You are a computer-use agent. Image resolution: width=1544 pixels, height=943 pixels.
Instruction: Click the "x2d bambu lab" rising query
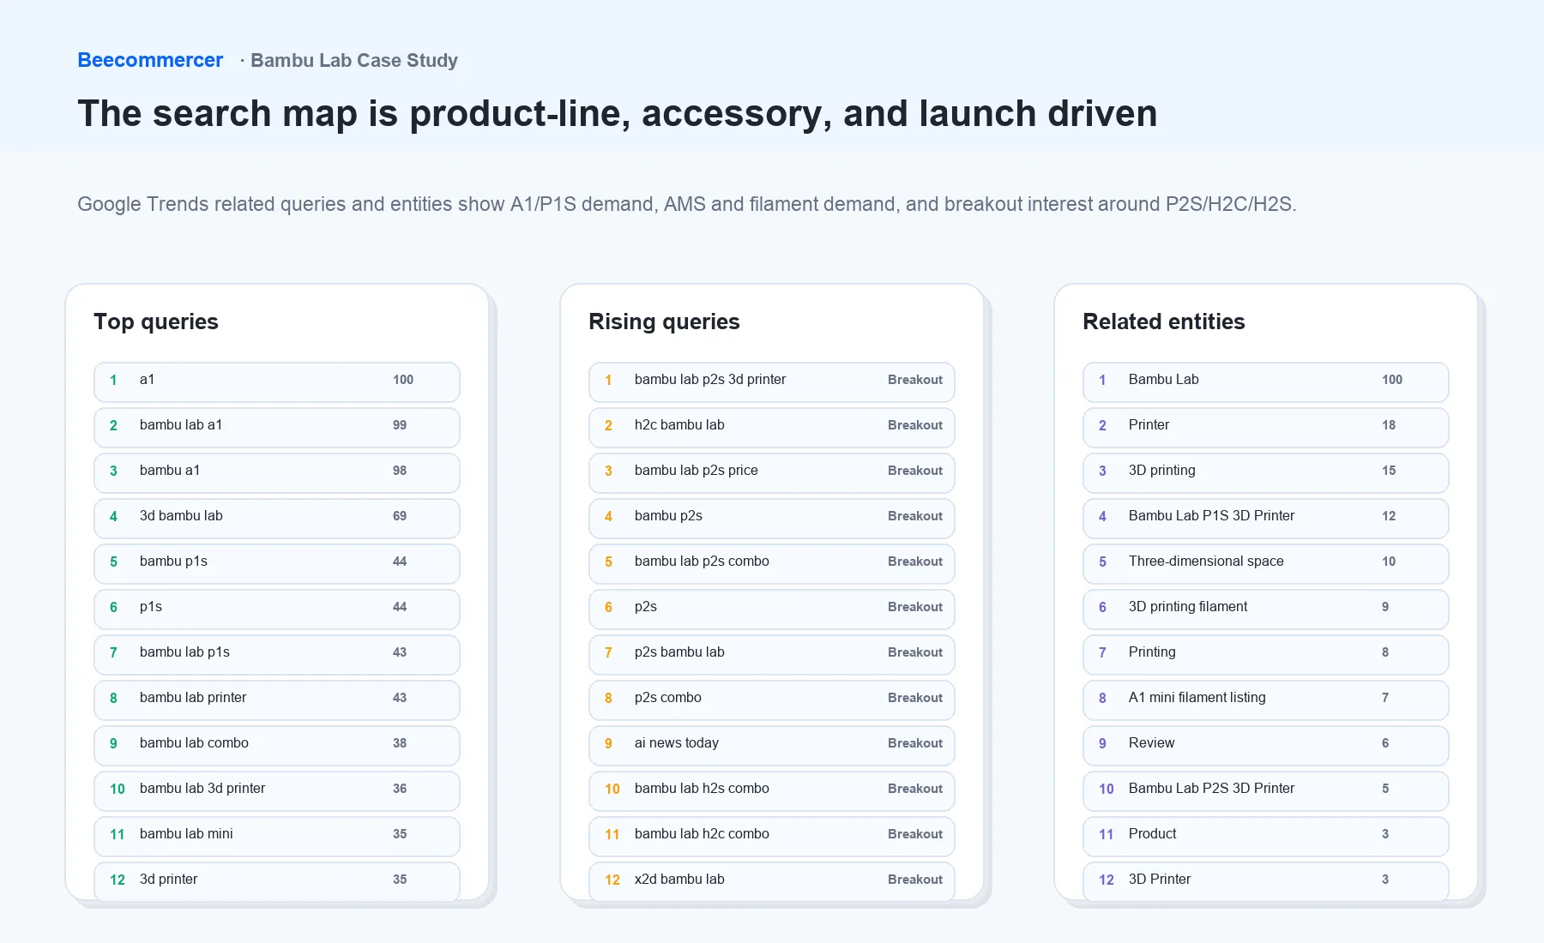pyautogui.click(x=772, y=881)
